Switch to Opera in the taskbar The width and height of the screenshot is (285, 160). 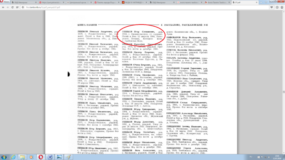tap(41, 157)
